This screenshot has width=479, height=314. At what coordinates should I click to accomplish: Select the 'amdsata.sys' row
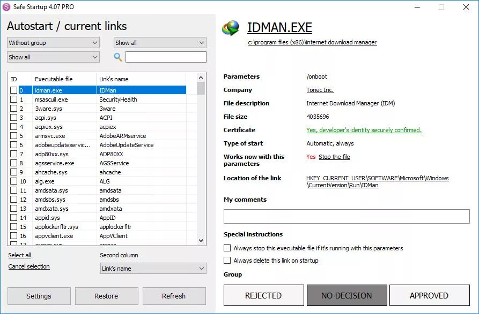[98, 190]
